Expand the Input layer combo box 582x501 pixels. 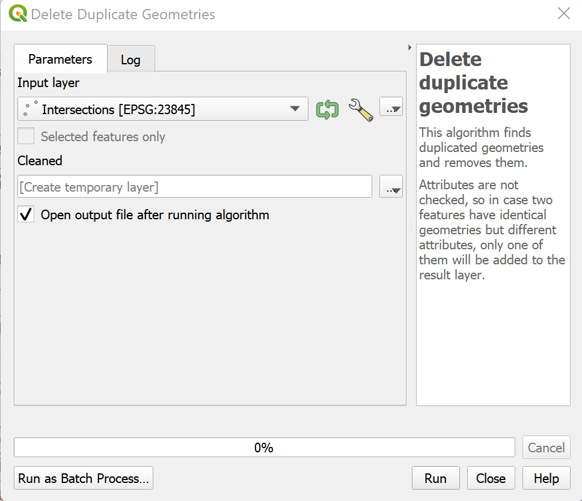295,109
